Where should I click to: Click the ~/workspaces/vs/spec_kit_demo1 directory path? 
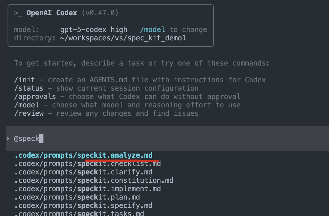(x=123, y=38)
